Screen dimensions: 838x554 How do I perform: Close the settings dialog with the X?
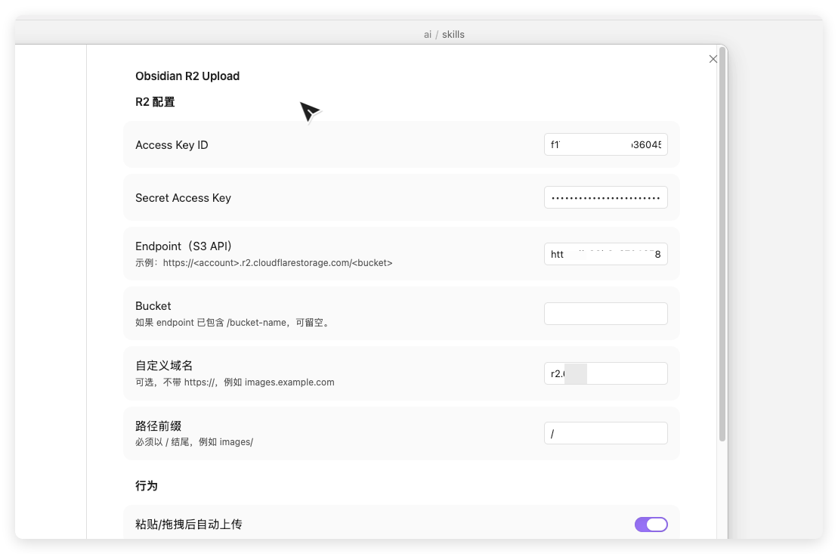[x=713, y=59]
